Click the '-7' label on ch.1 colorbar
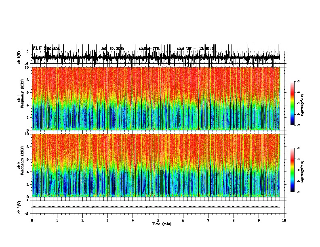Viewport: 320px width, 247px height. (x=298, y=125)
